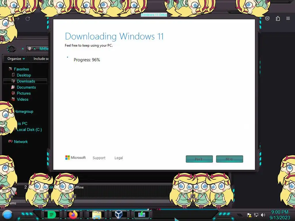Viewport: 295px width, 221px height.
Task: Select Documents in the Explorer sidebar
Action: click(26, 87)
